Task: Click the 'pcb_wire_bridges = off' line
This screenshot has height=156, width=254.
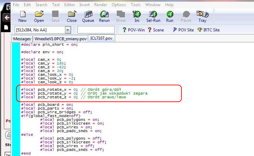Action: click(x=57, y=112)
